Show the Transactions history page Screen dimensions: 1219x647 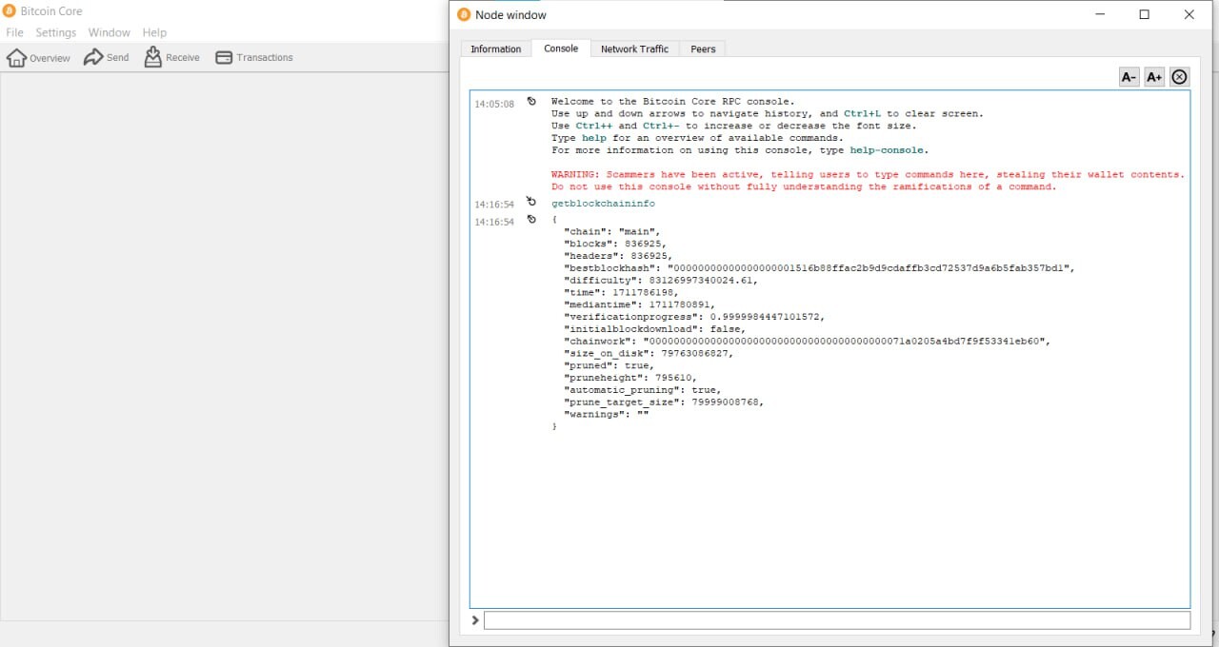click(253, 58)
